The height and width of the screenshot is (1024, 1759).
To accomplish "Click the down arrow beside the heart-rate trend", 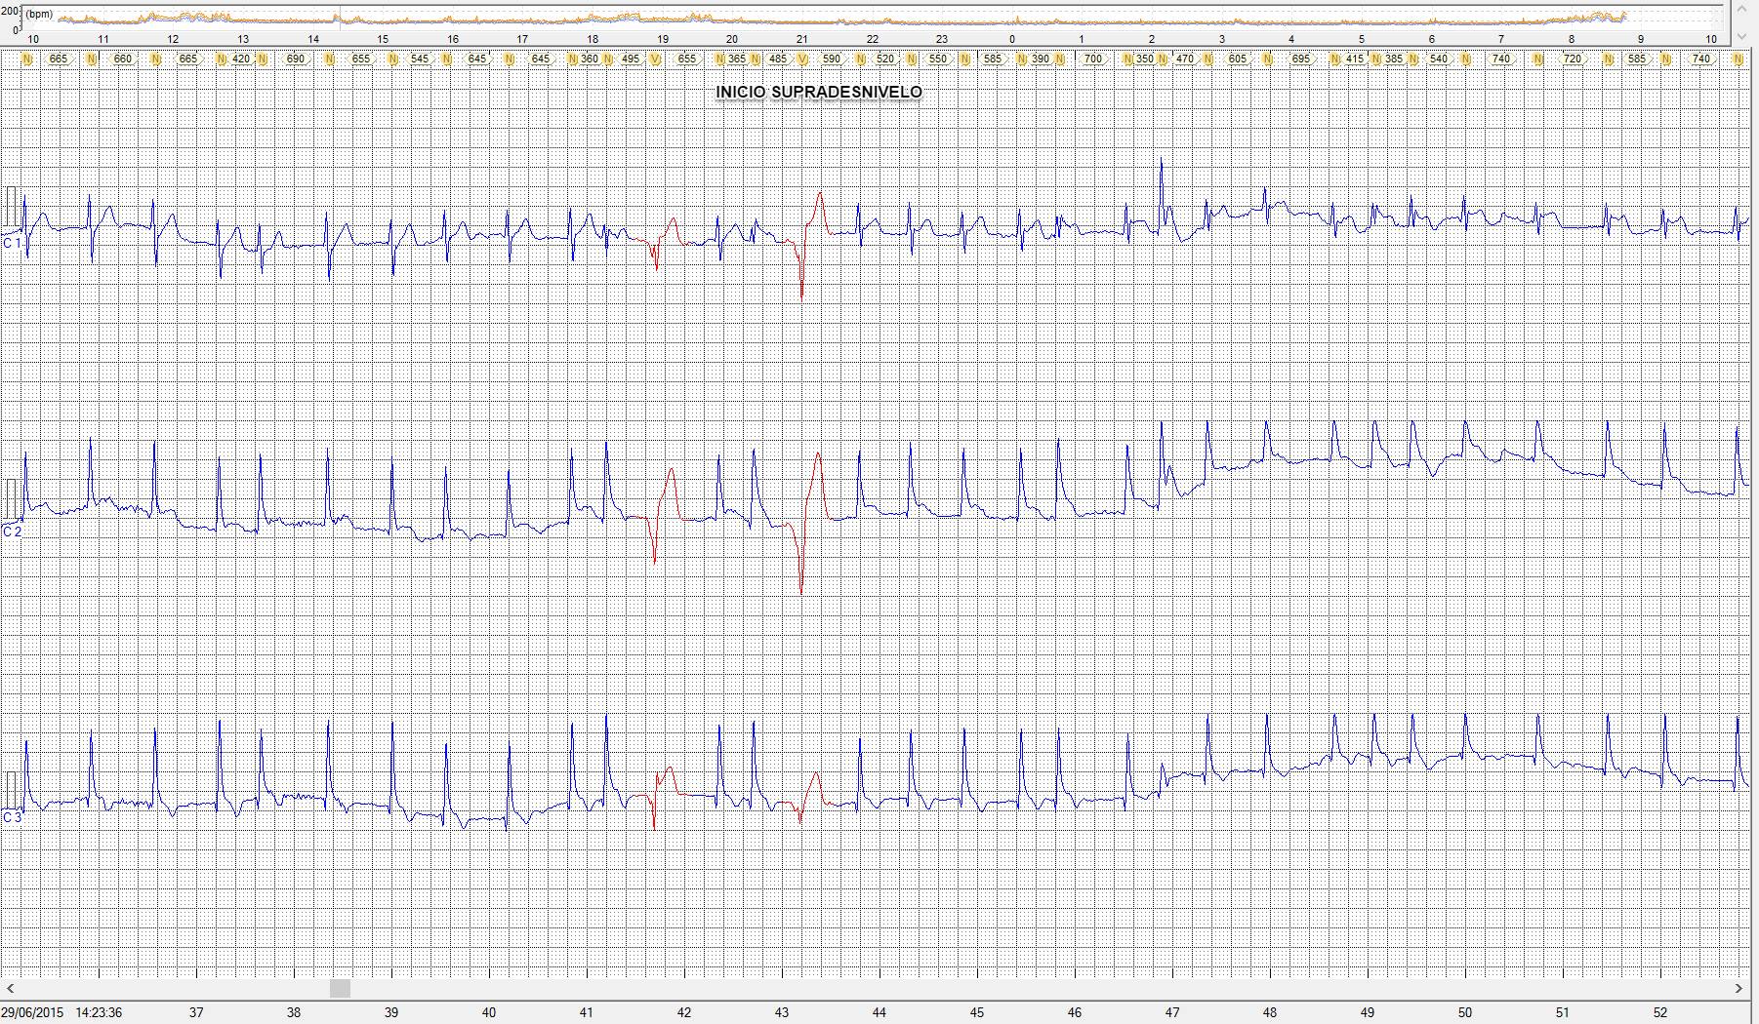I will 1740,37.
